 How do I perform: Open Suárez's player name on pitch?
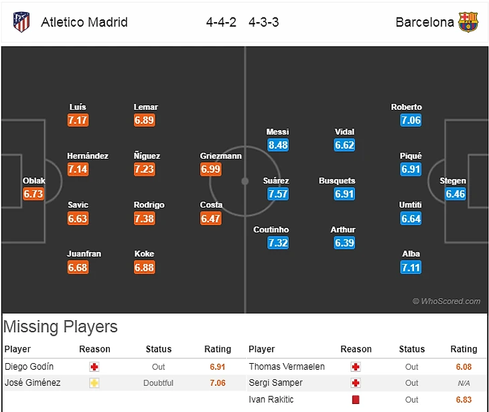point(277,181)
